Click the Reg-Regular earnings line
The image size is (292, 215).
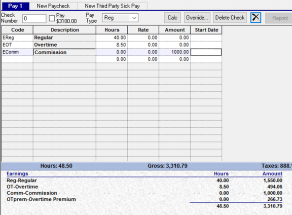22,181
